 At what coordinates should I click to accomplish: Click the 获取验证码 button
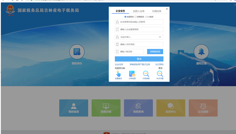click(x=155, y=51)
